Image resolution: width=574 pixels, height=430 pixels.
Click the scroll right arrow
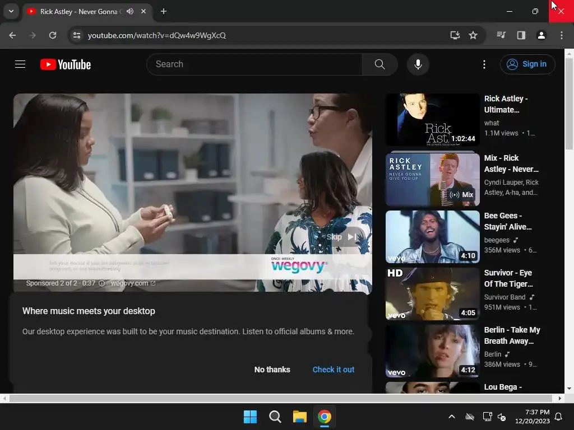click(560, 398)
